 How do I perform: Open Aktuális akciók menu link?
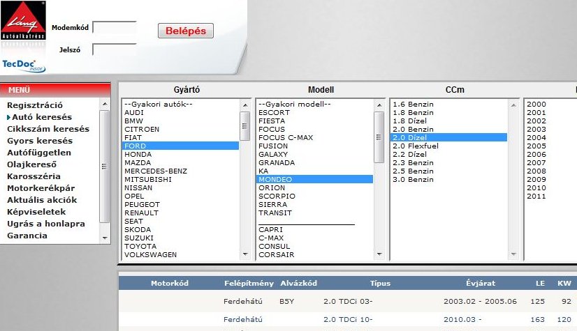[x=42, y=200]
